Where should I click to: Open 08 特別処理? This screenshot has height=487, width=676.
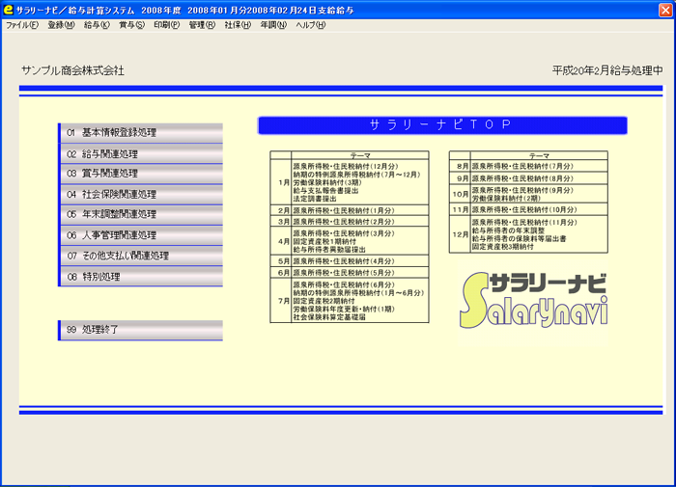coord(141,277)
